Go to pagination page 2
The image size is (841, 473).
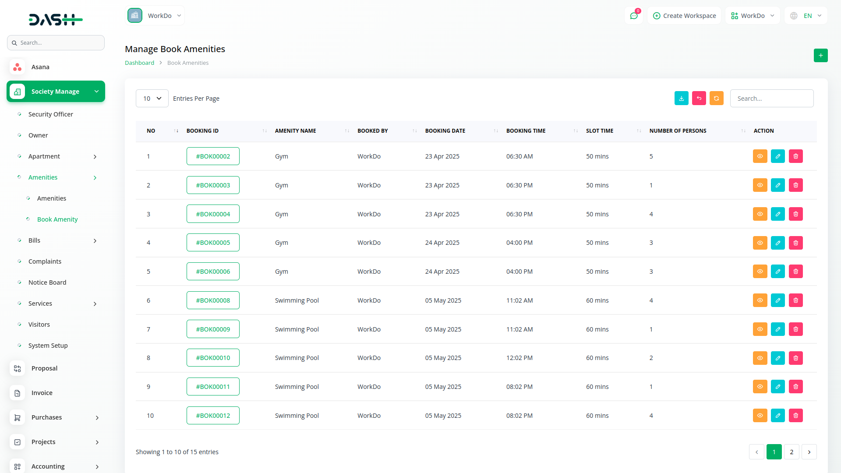pos(792,452)
